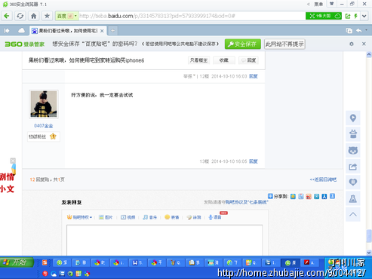
Task: Click 语音 voice tool in editor
Action: (x=215, y=217)
